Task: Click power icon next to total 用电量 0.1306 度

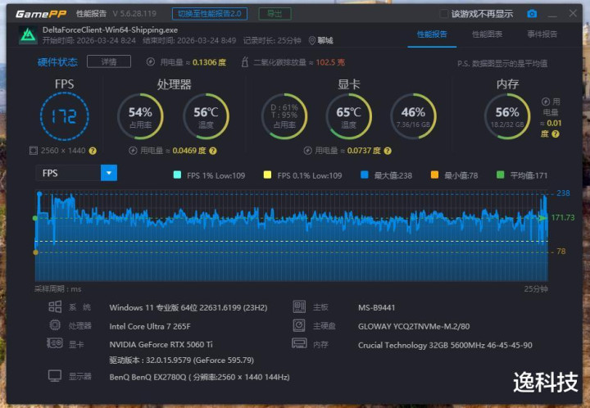Action: [x=151, y=62]
